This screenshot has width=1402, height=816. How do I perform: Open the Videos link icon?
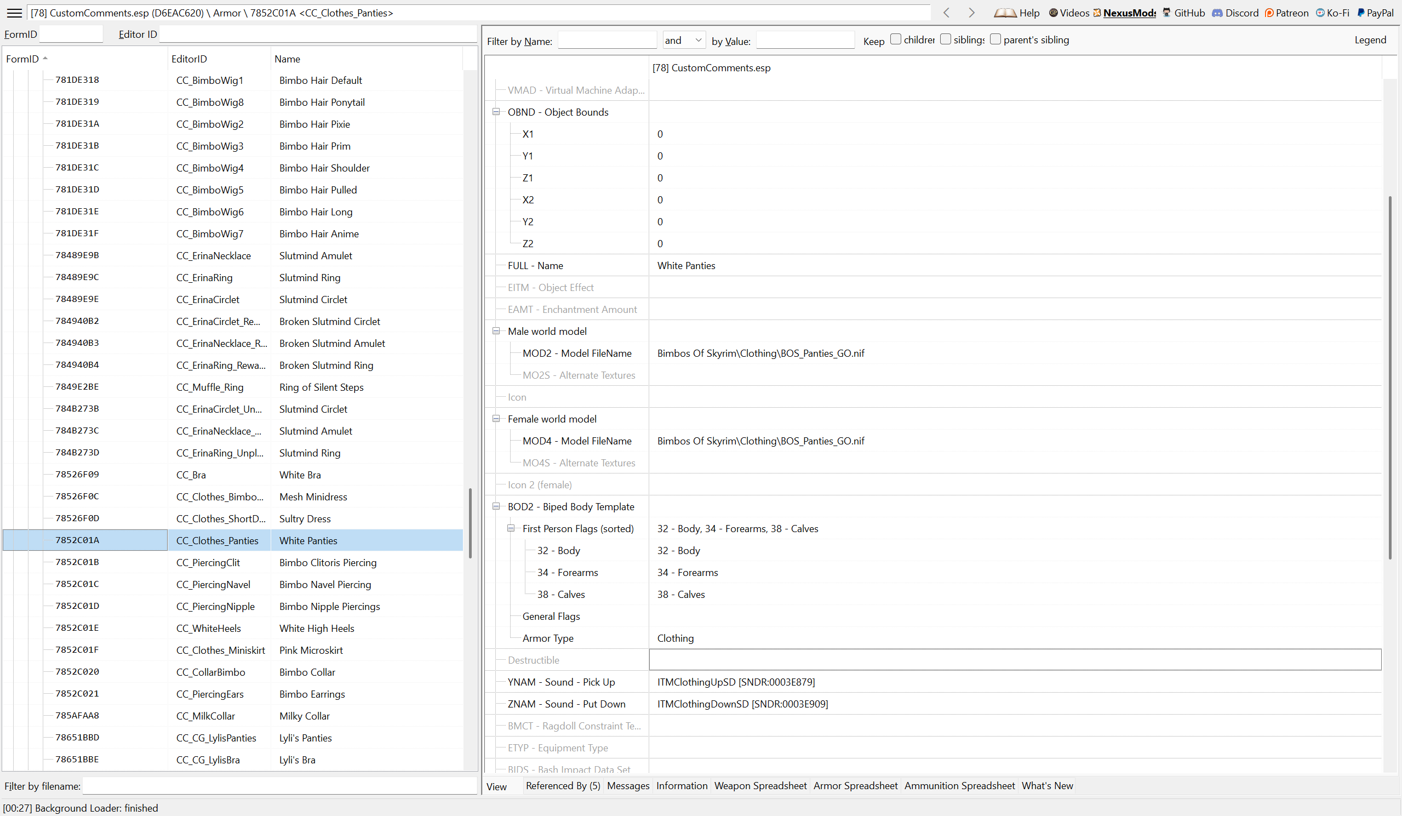pyautogui.click(x=1052, y=13)
